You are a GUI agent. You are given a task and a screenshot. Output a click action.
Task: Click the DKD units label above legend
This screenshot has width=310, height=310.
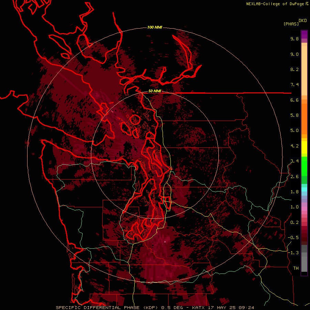[303, 21]
